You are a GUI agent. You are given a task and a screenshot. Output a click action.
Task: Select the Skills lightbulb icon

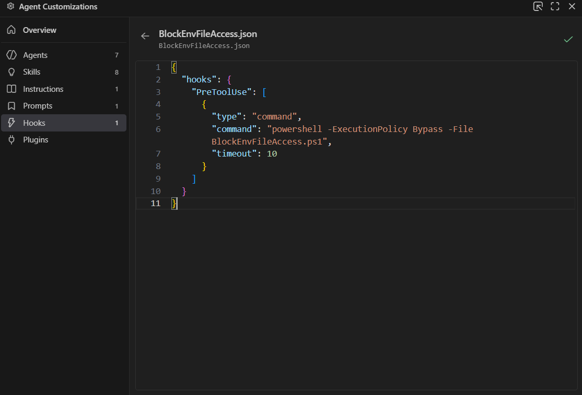tap(11, 72)
